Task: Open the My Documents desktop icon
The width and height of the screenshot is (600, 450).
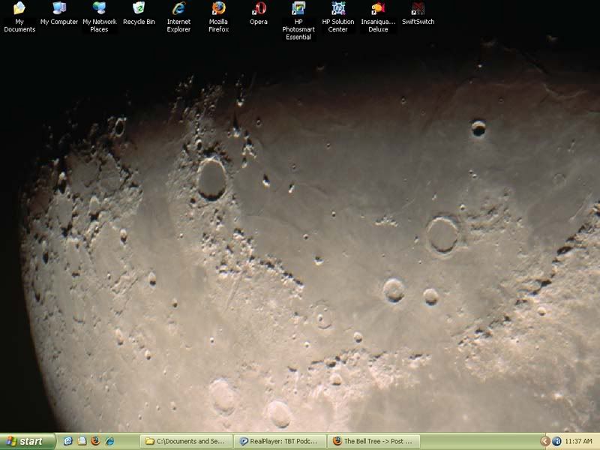Action: click(19, 16)
